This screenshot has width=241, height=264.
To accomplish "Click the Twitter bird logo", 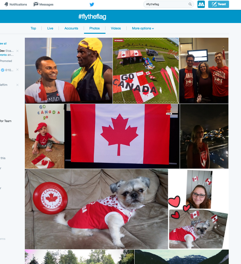I will (92, 4).
